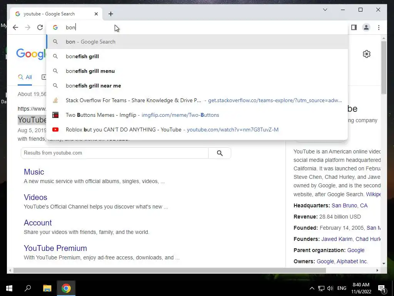Open the Google owners link
The width and height of the screenshot is (394, 296).
click(x=325, y=262)
